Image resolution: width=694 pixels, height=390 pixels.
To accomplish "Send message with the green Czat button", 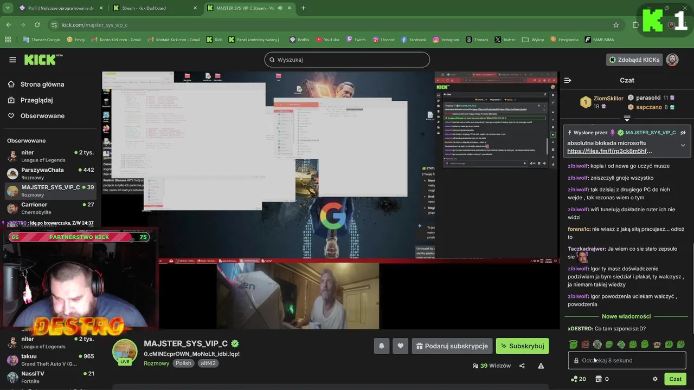I will click(x=675, y=379).
